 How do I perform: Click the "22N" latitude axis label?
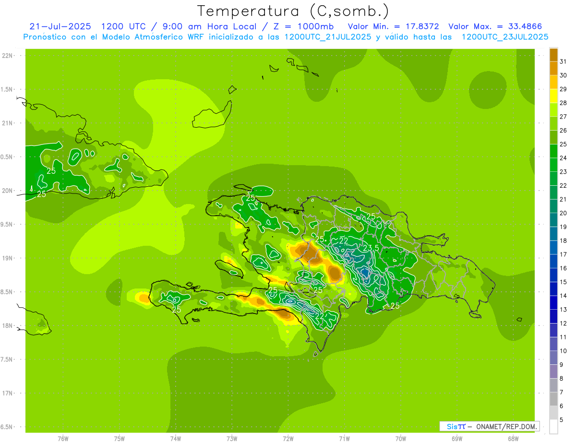(7, 56)
